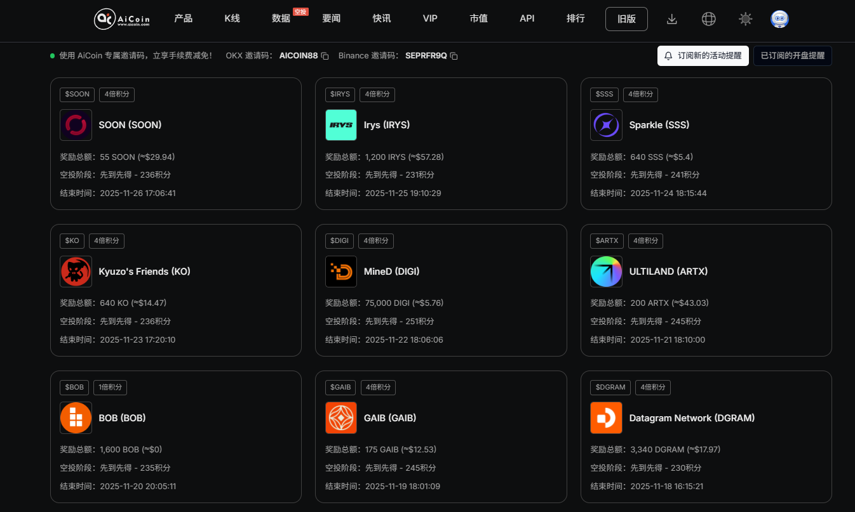Open the app download icon
The height and width of the screenshot is (512, 855).
pos(671,19)
